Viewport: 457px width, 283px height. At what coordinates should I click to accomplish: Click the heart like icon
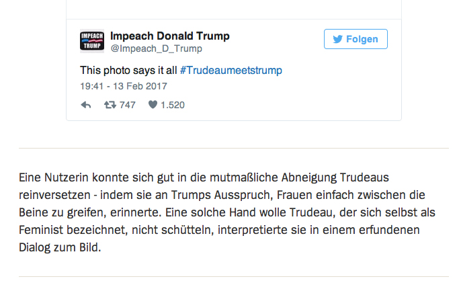click(153, 105)
